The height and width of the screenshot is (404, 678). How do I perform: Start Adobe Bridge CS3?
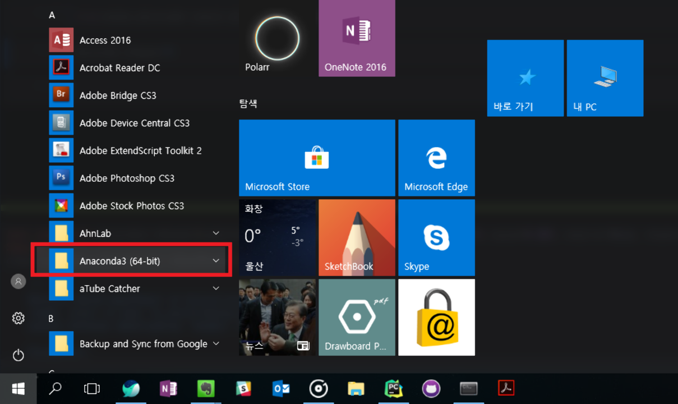tap(137, 95)
